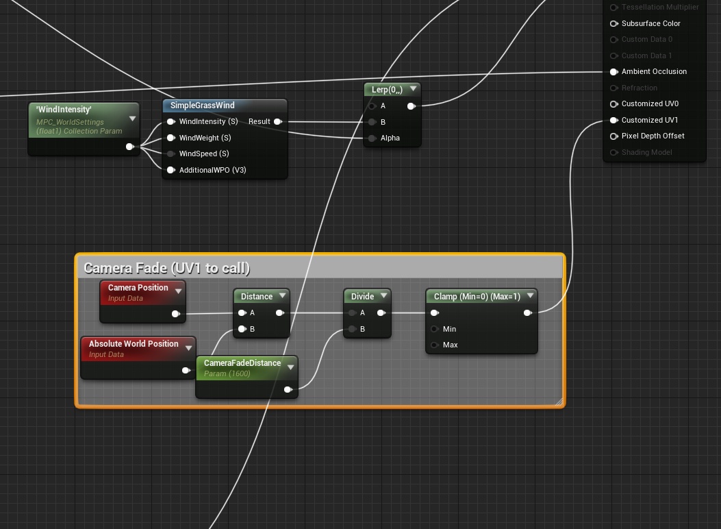This screenshot has height=529, width=721.
Task: Click the output pin of Clamp node
Action: (528, 312)
